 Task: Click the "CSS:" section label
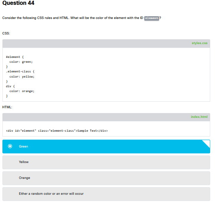(x=6, y=33)
